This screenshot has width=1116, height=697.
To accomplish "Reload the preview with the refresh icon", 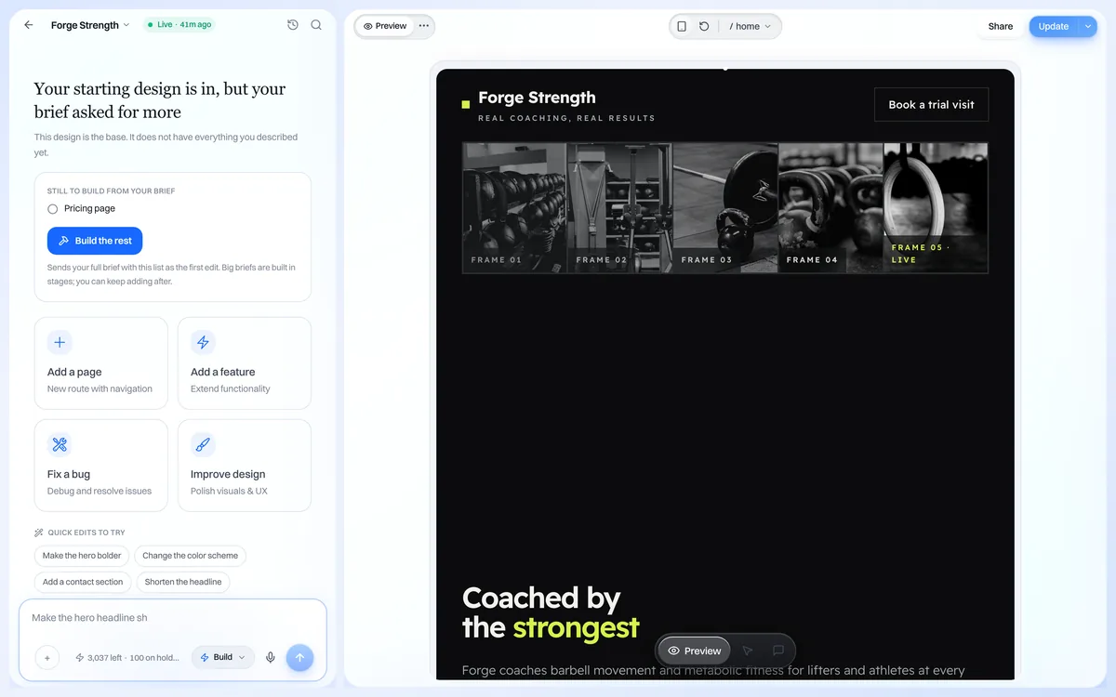I will click(x=704, y=26).
